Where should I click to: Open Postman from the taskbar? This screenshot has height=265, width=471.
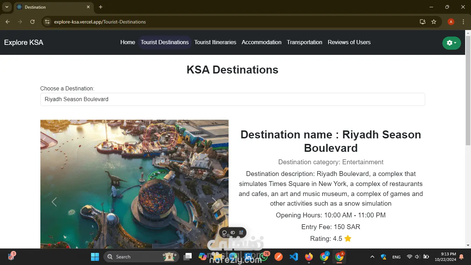[x=279, y=257]
